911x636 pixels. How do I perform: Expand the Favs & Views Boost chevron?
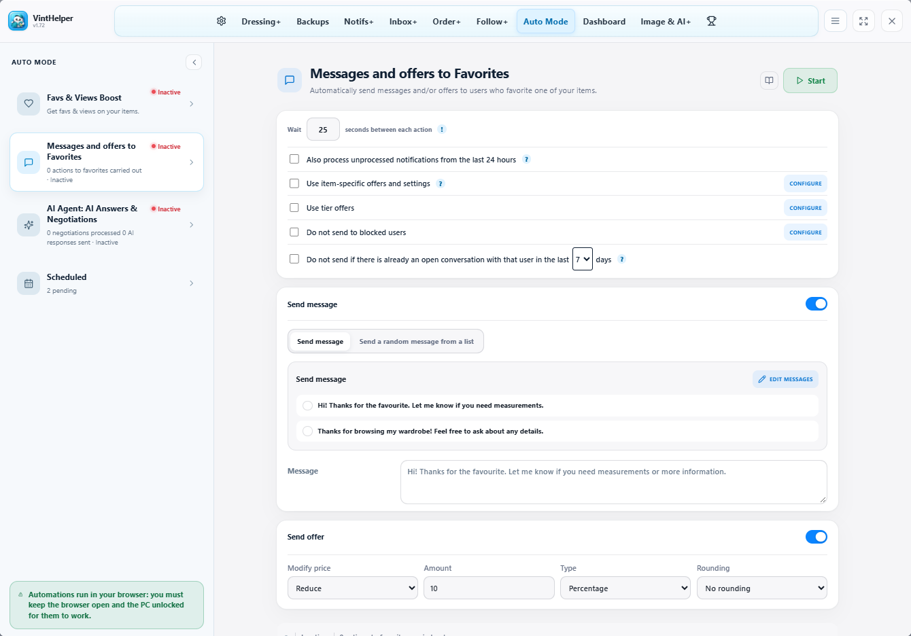(192, 104)
